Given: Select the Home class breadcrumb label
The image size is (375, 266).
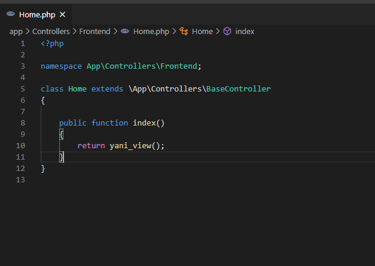Looking at the screenshot, I should point(202,31).
